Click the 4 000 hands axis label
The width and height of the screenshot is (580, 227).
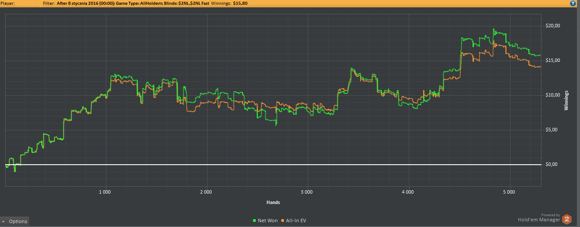pos(408,191)
